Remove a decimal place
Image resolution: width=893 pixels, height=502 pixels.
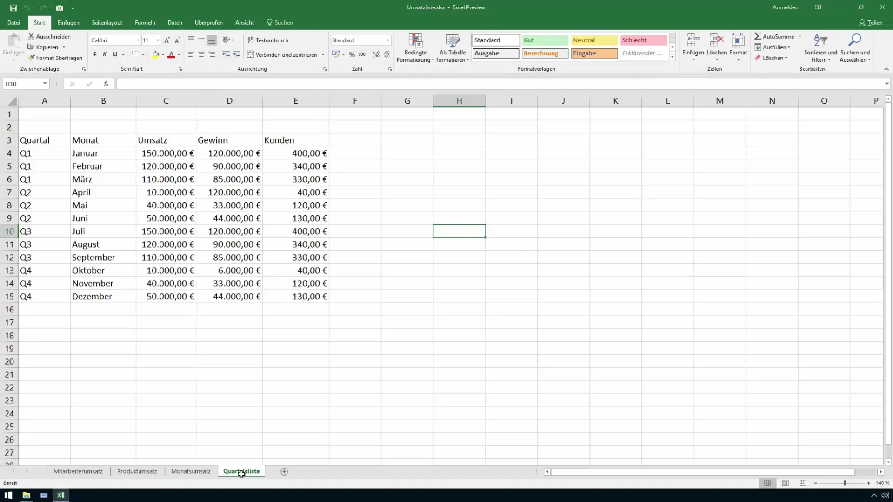pos(387,54)
